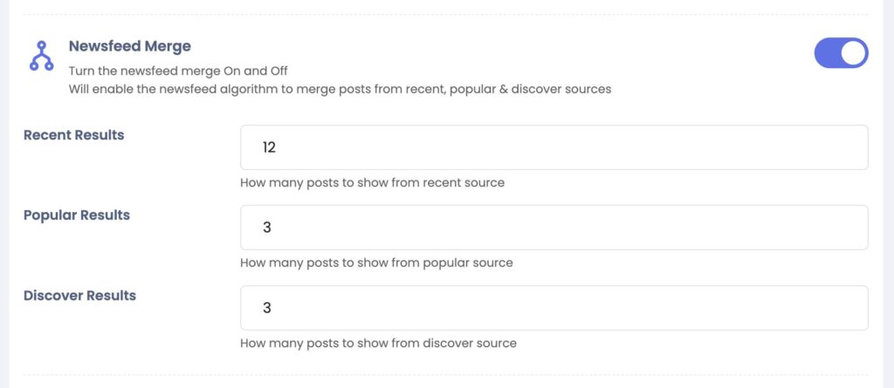Click the right end of the Recent Results box

coord(856,147)
